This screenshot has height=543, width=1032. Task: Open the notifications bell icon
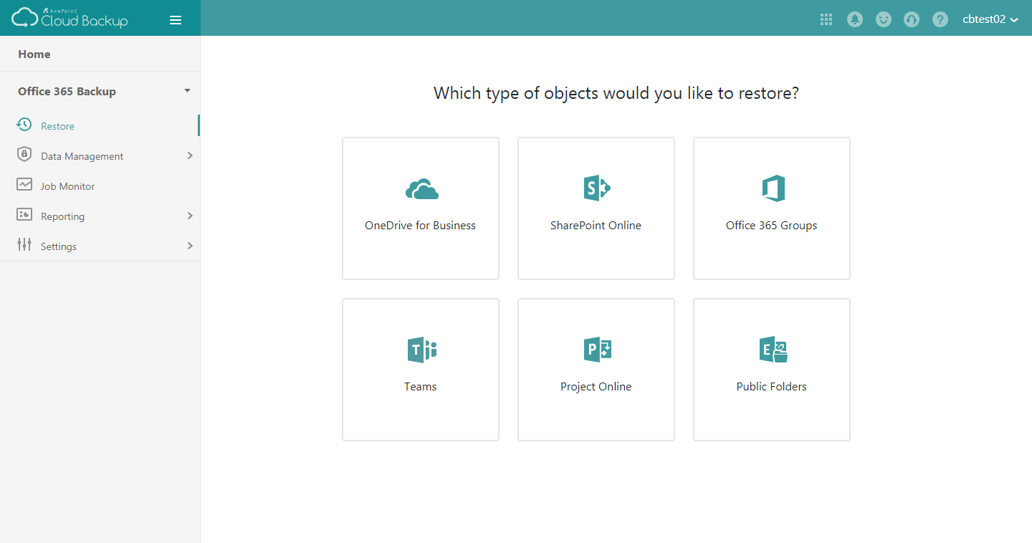tap(855, 20)
